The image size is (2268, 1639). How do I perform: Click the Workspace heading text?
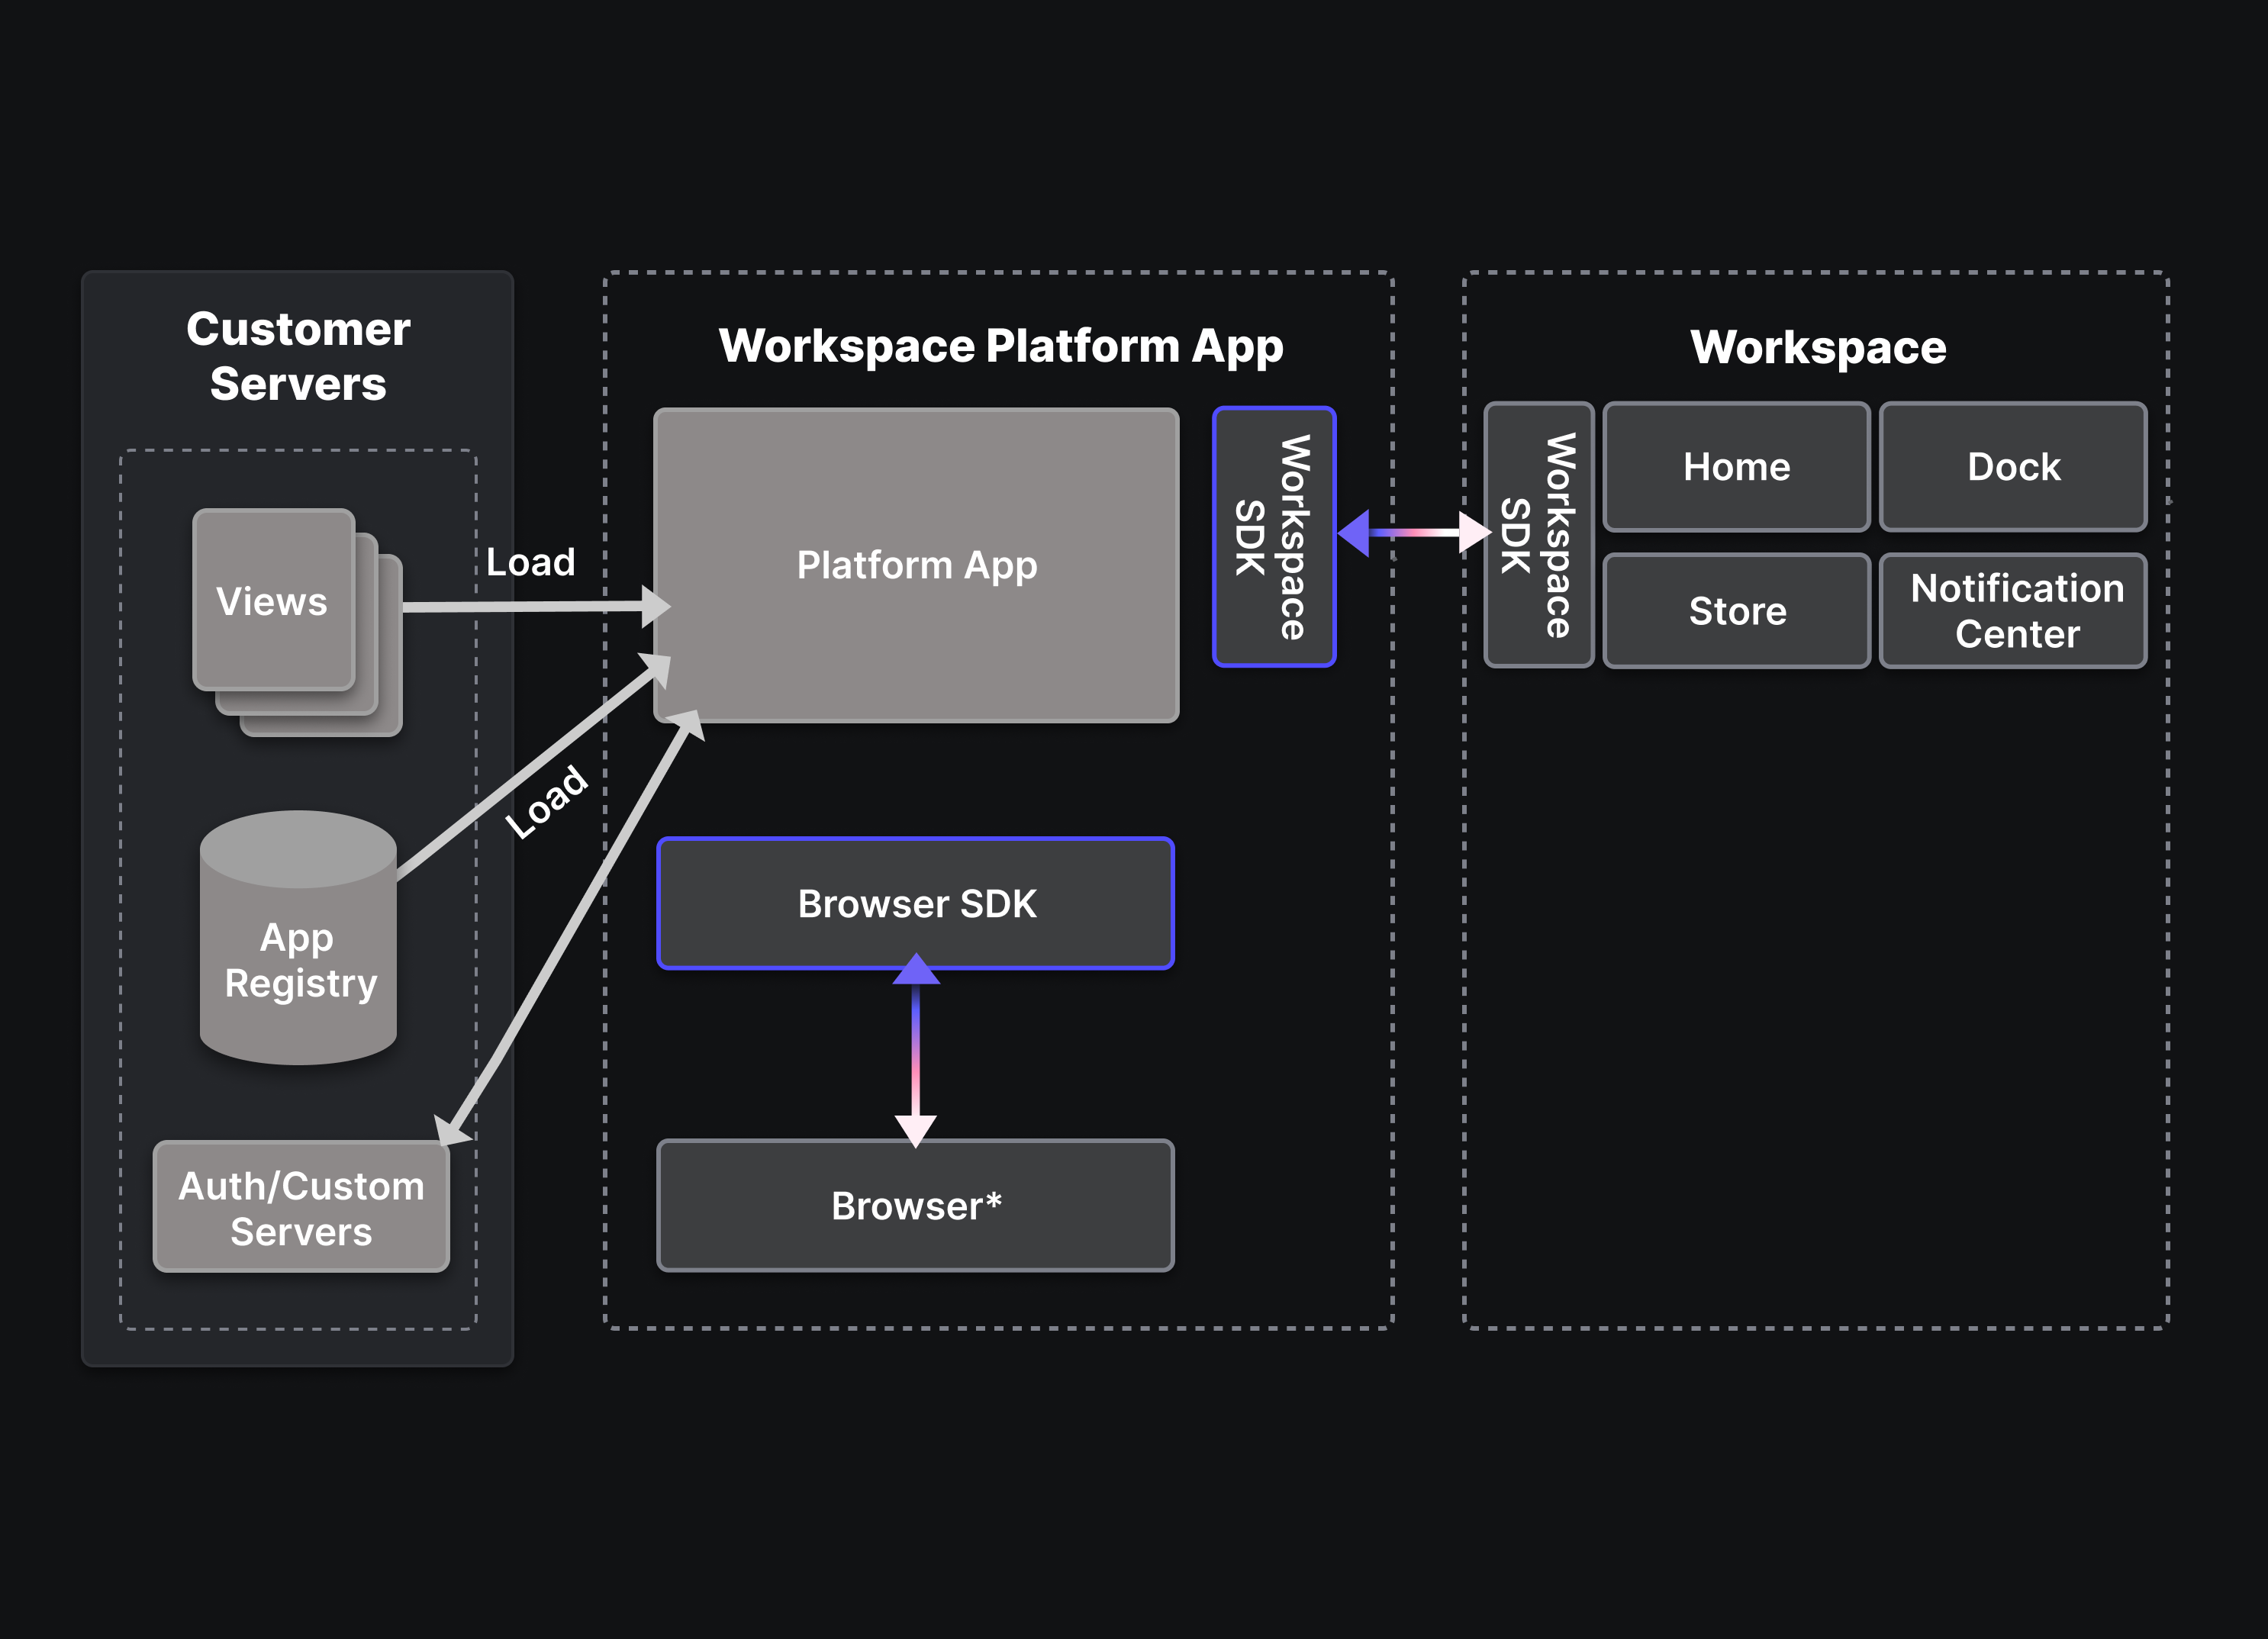1817,347
